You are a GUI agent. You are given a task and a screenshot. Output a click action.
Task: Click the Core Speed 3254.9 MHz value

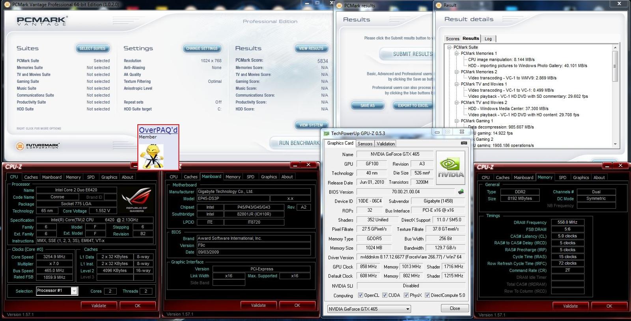54,257
